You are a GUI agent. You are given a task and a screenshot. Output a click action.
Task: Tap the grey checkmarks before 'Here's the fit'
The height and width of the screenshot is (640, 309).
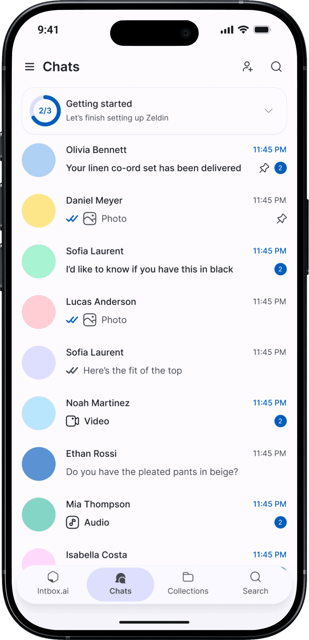click(72, 371)
